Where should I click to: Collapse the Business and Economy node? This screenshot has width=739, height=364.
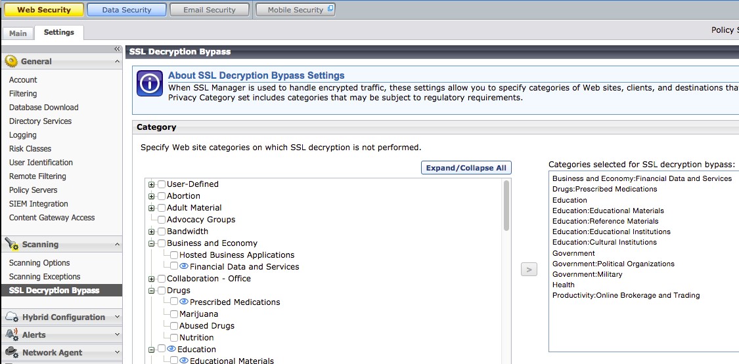tap(152, 243)
